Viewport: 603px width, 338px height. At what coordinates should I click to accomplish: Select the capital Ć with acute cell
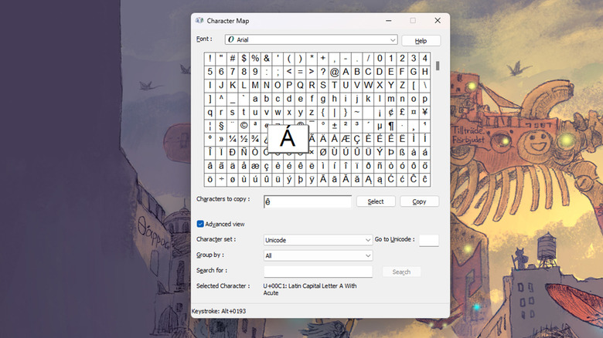coord(390,179)
